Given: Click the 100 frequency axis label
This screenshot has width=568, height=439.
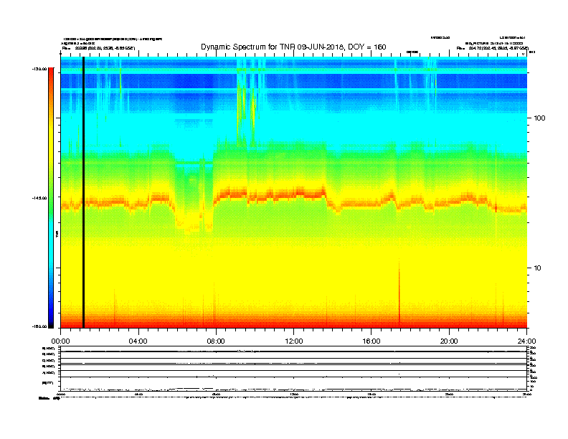Looking at the screenshot, I should (539, 118).
